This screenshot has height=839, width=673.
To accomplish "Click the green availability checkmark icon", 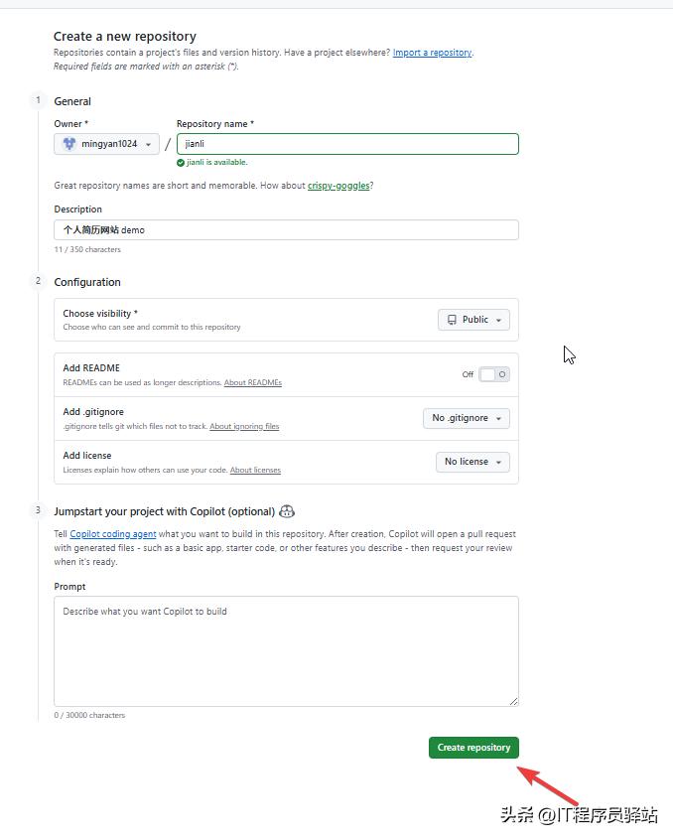I will click(x=181, y=162).
